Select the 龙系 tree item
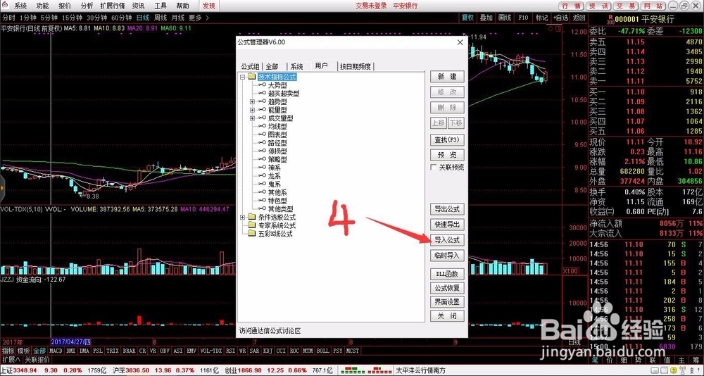The height and width of the screenshot is (376, 704). (x=275, y=176)
